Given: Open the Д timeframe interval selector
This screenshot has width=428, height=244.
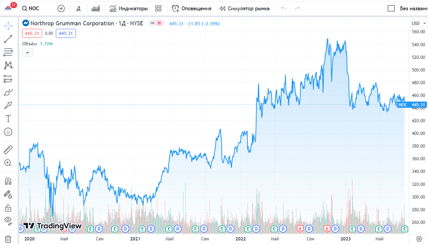Looking at the screenshot, I should click(78, 9).
